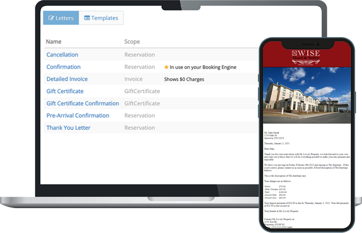The image size is (362, 233).
Task: Select the Detailed Invoice letter
Action: [67, 79]
